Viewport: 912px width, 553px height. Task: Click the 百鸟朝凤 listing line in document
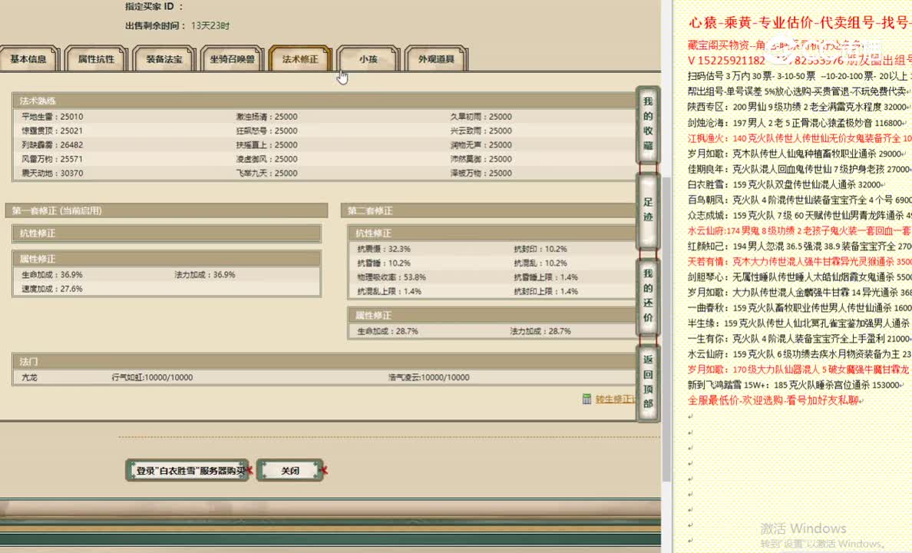tap(800, 200)
